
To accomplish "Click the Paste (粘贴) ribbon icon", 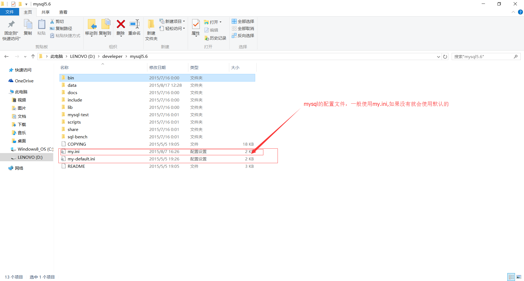I will [x=41, y=24].
